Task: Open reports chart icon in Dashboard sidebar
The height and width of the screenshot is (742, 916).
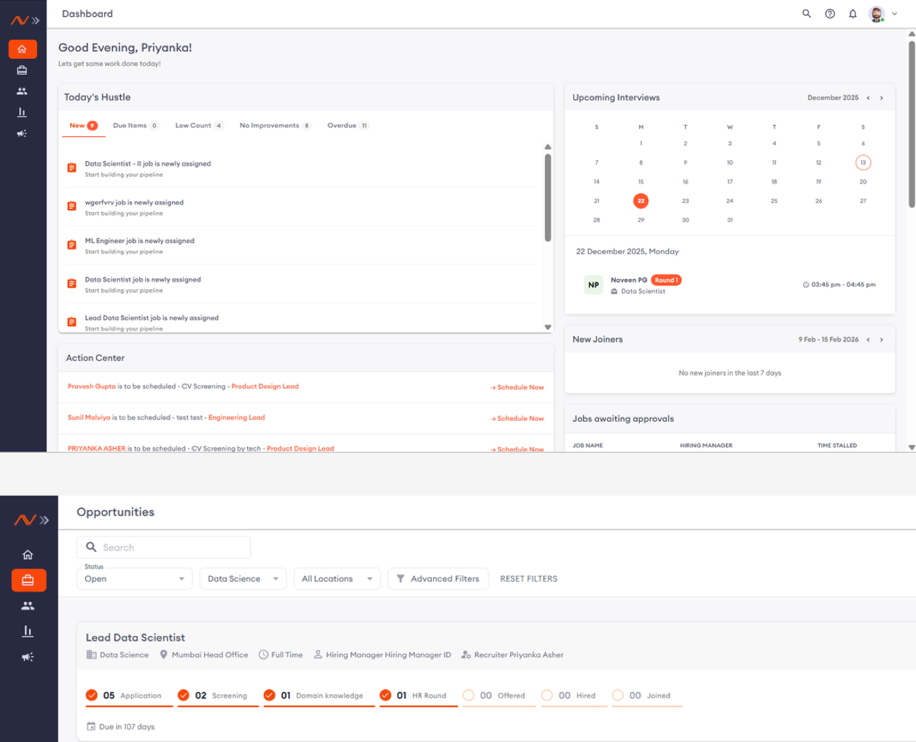Action: point(22,112)
